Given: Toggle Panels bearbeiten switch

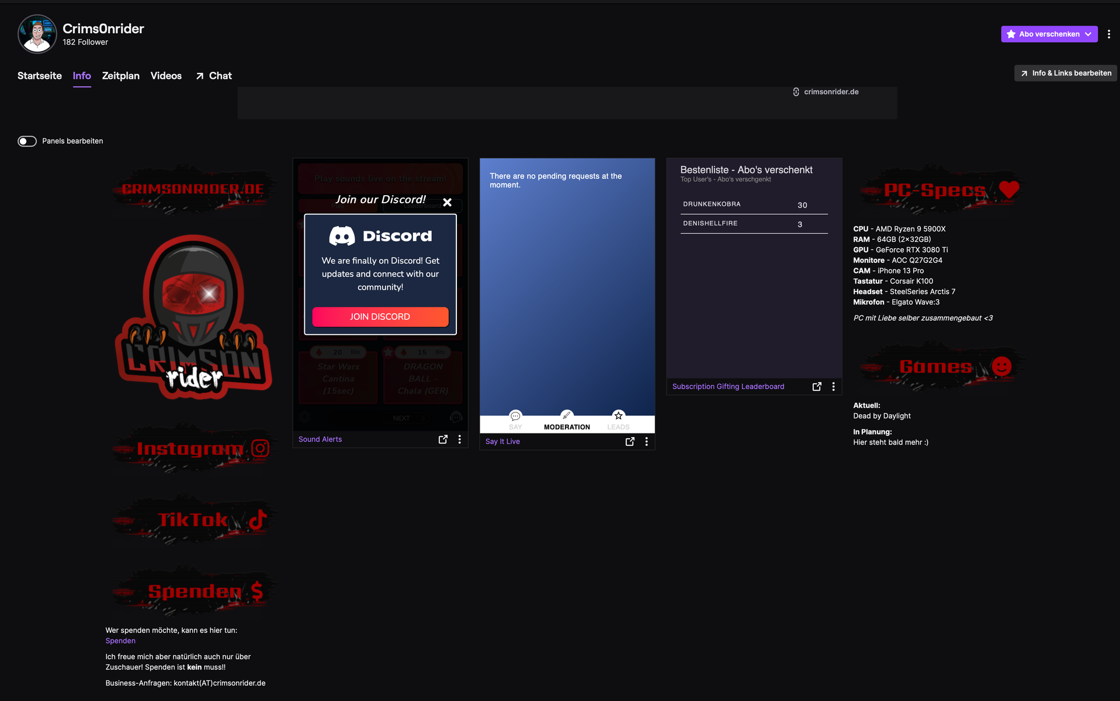Looking at the screenshot, I should point(27,141).
